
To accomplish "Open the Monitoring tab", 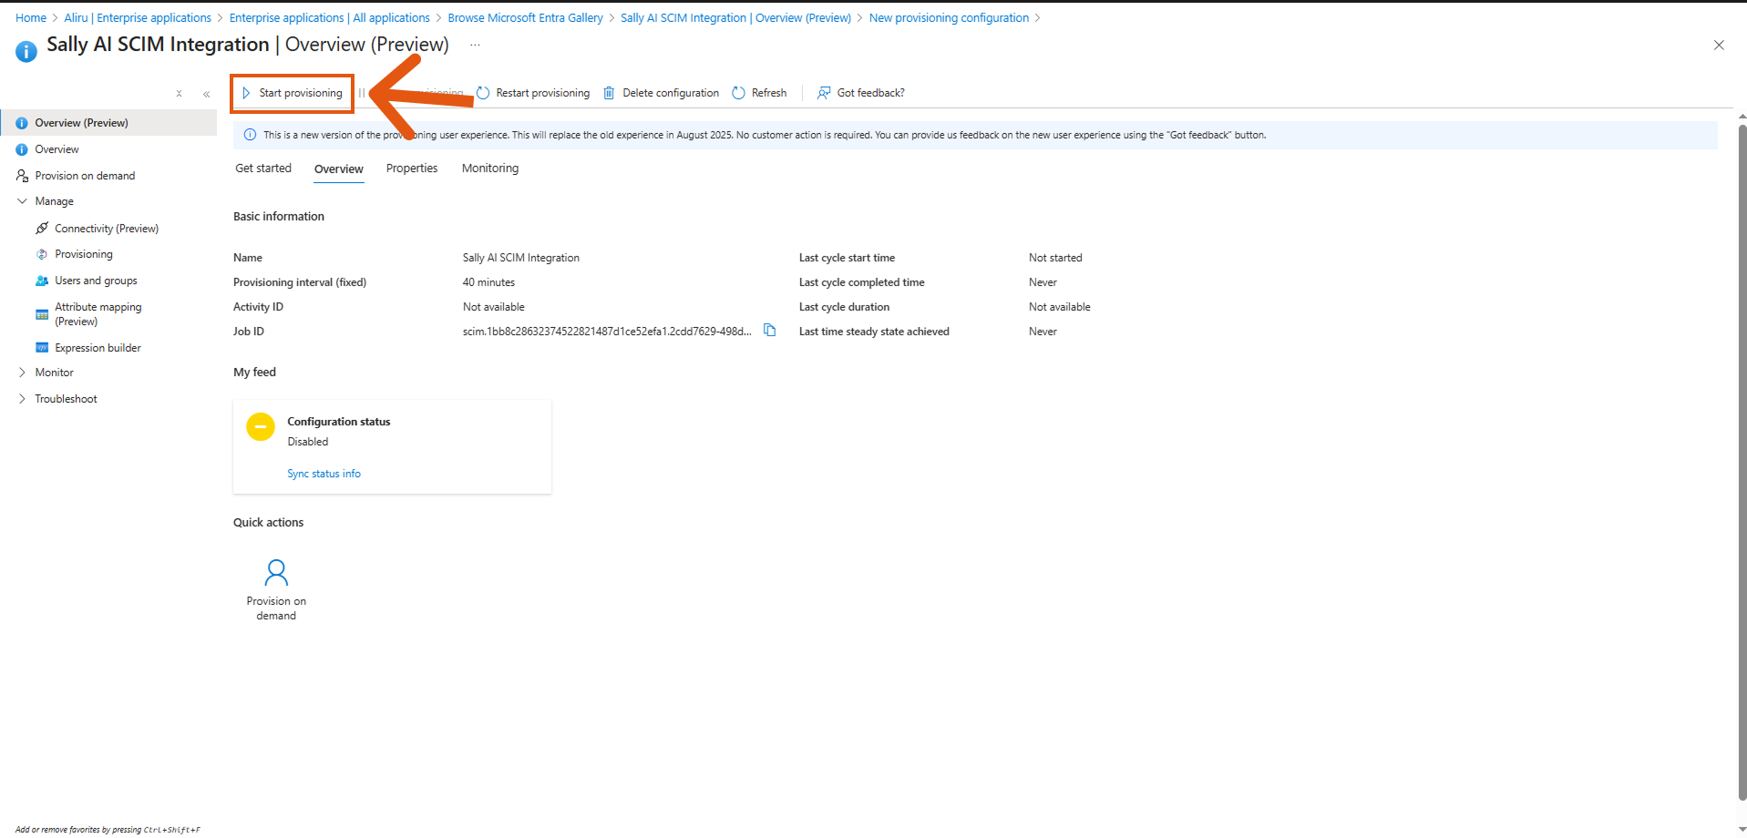I will point(489,168).
